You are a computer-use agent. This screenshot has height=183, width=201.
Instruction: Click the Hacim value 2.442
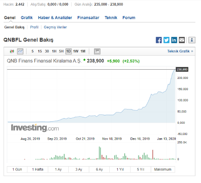20,4
